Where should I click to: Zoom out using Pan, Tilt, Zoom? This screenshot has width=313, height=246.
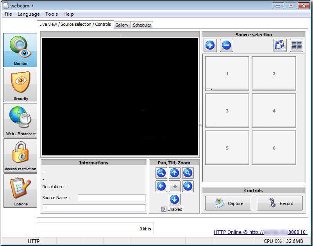click(161, 173)
